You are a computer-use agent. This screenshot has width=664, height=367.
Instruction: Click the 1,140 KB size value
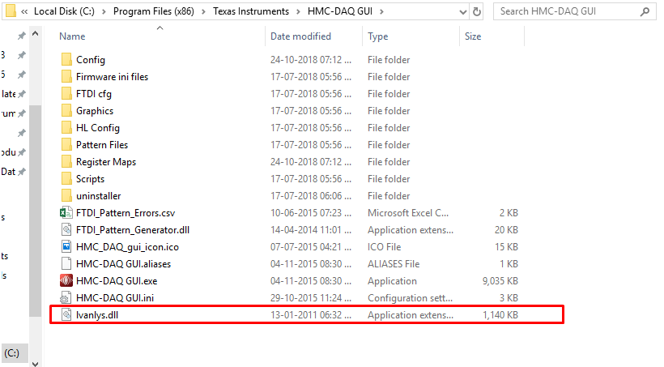click(x=500, y=315)
